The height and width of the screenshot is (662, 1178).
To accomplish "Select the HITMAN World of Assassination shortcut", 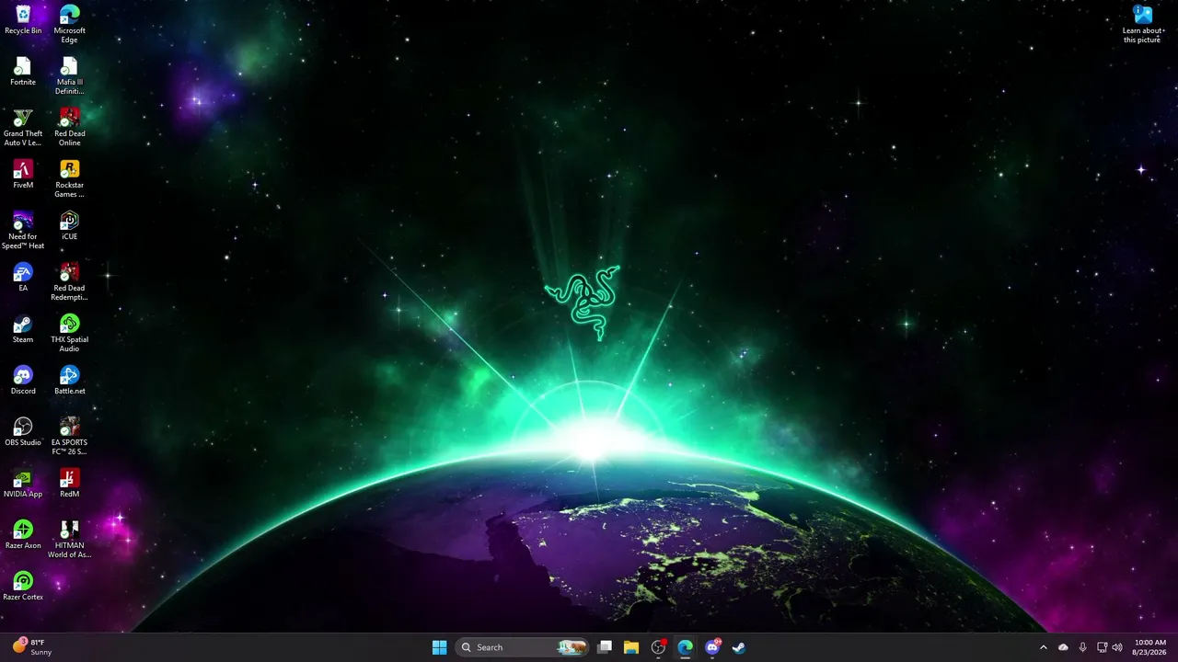I will coord(69,540).
